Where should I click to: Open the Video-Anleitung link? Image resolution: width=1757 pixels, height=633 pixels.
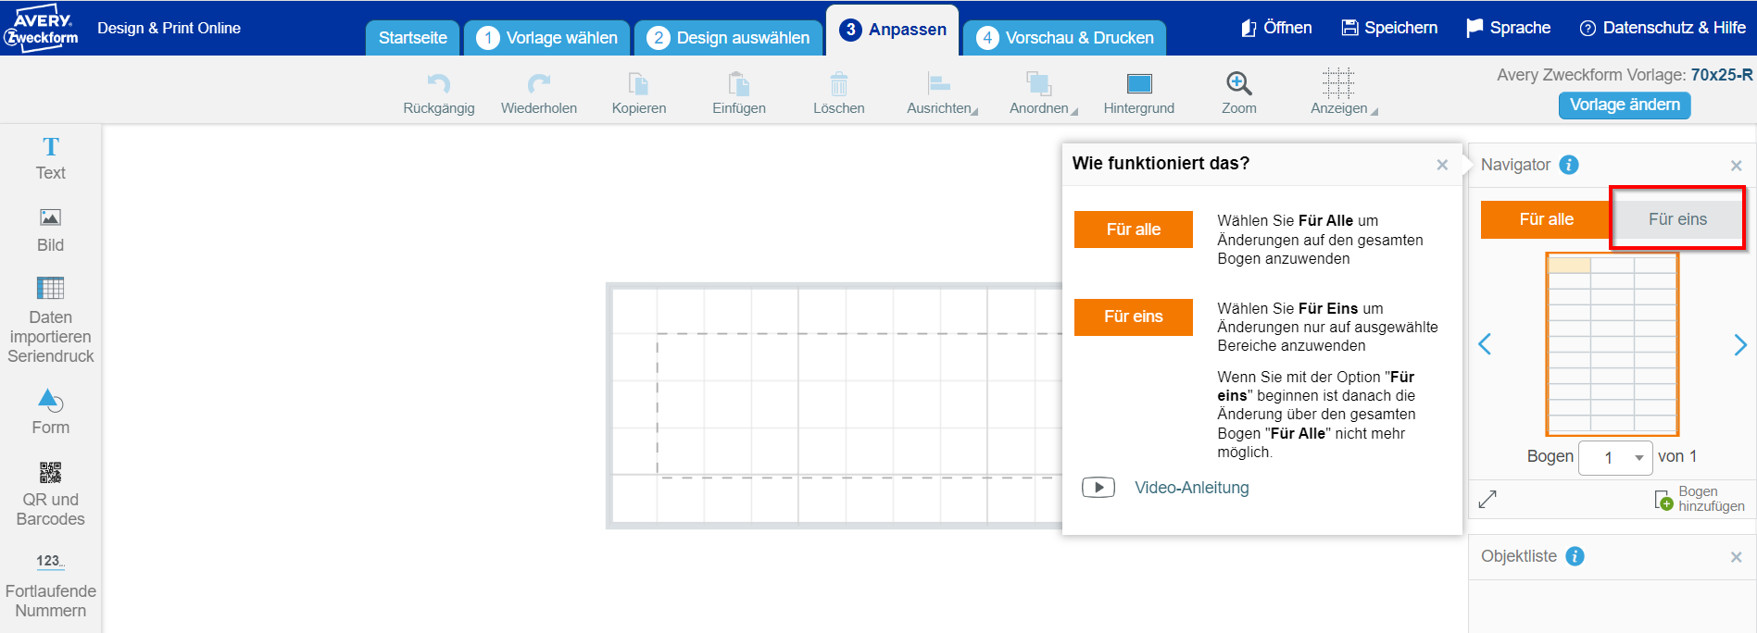tap(1191, 488)
